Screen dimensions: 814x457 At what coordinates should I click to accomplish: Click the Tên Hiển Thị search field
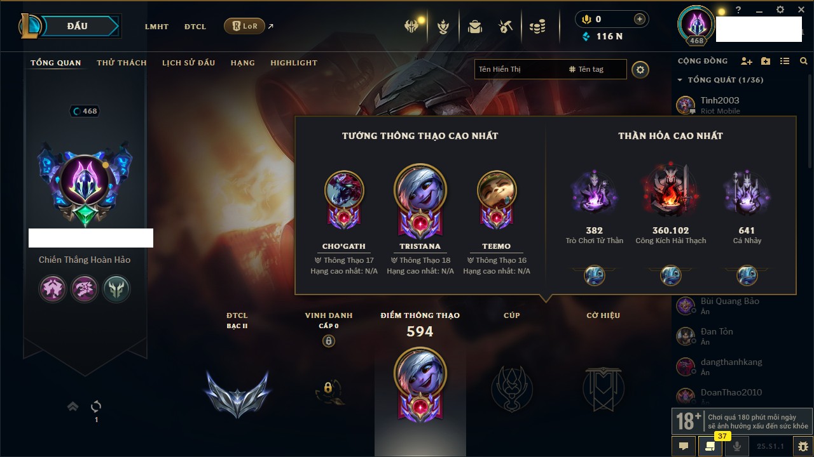pyautogui.click(x=520, y=69)
